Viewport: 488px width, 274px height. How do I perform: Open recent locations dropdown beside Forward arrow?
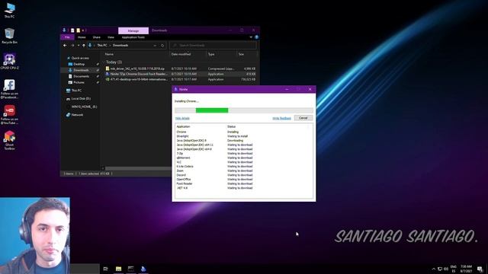[78, 46]
